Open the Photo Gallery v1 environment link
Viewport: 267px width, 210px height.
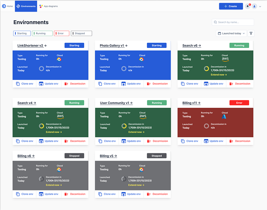tap(114, 45)
